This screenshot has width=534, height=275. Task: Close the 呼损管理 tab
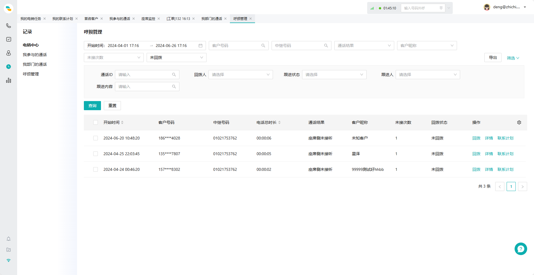(x=250, y=19)
